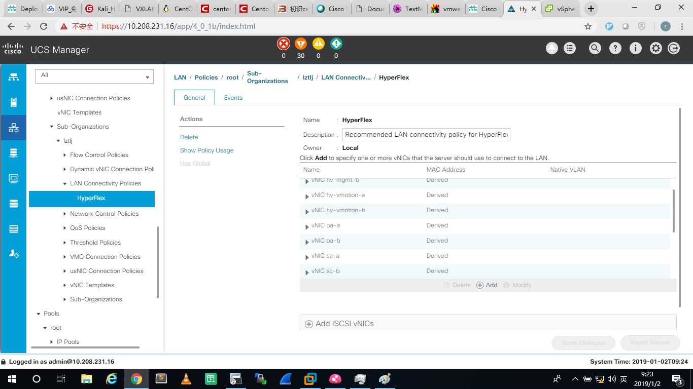Click the MAC Address column header
The width and height of the screenshot is (693, 389).
(x=446, y=170)
